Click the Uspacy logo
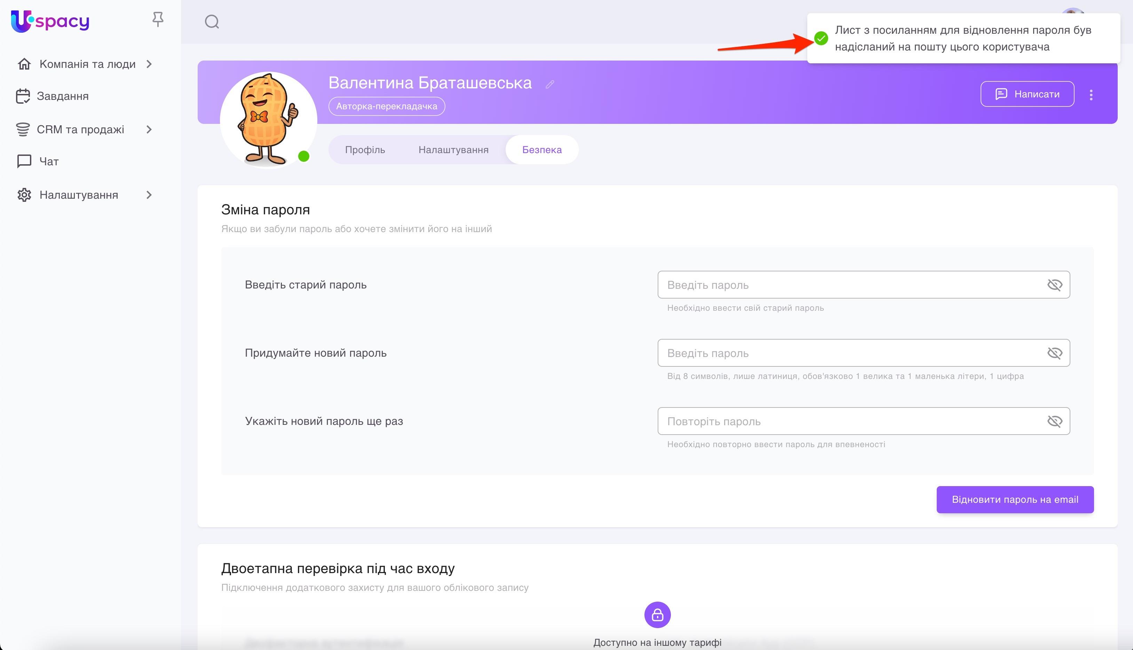The height and width of the screenshot is (650, 1133). [x=50, y=21]
